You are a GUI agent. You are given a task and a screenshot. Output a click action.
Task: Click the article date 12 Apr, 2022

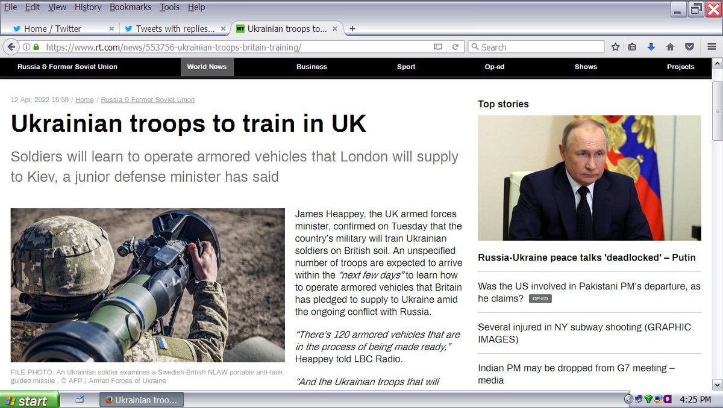tap(40, 100)
